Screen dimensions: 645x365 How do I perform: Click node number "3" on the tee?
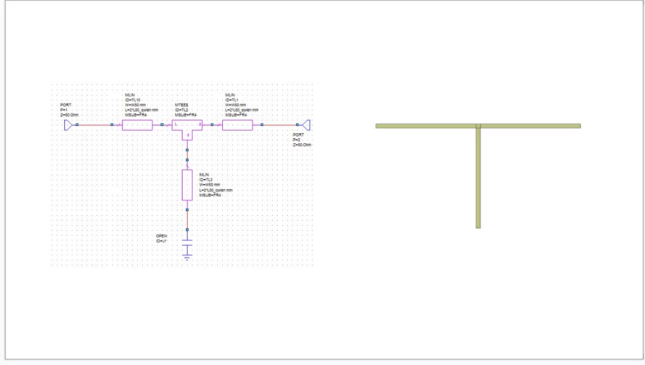(188, 135)
